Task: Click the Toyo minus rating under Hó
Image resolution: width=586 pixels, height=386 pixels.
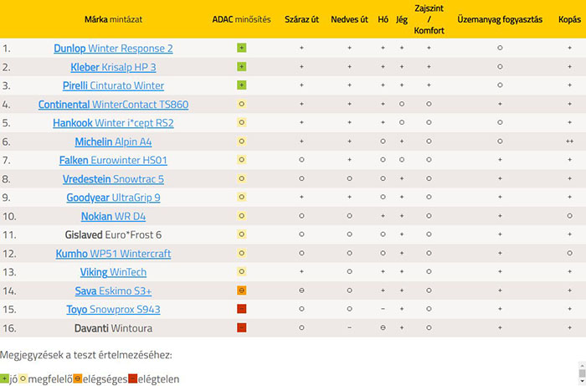Action: click(383, 309)
